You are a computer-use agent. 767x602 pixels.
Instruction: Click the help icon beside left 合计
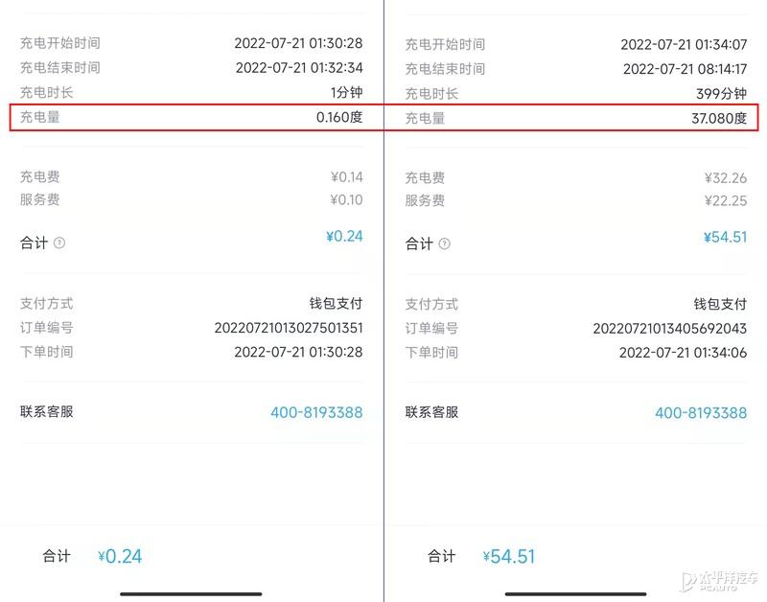click(59, 243)
